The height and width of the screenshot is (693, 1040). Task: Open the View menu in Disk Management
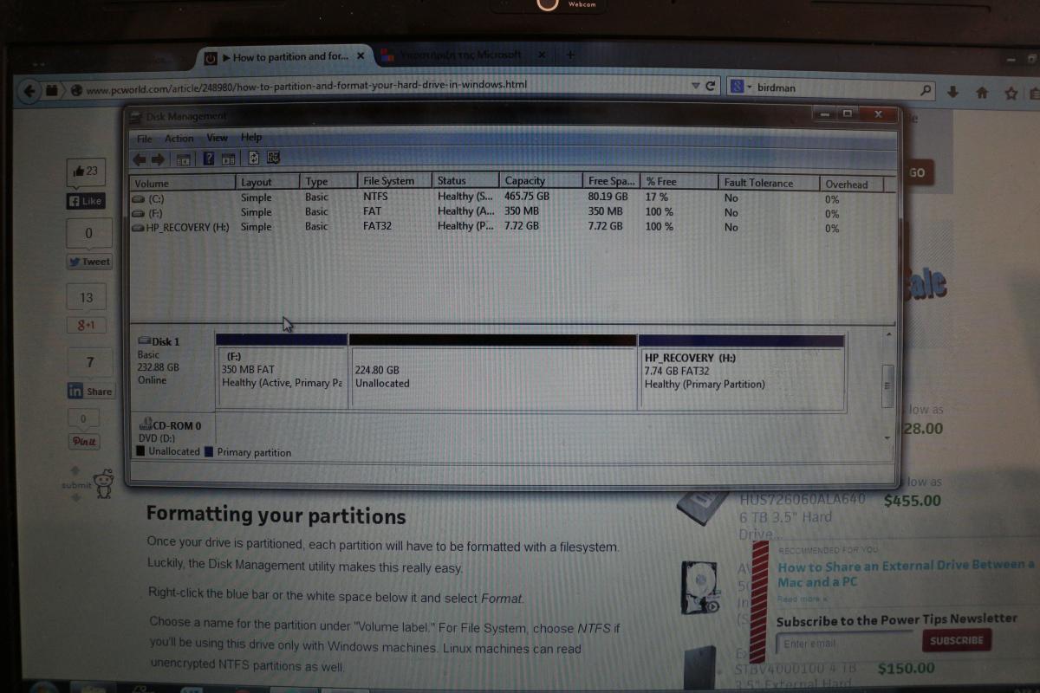coord(217,138)
